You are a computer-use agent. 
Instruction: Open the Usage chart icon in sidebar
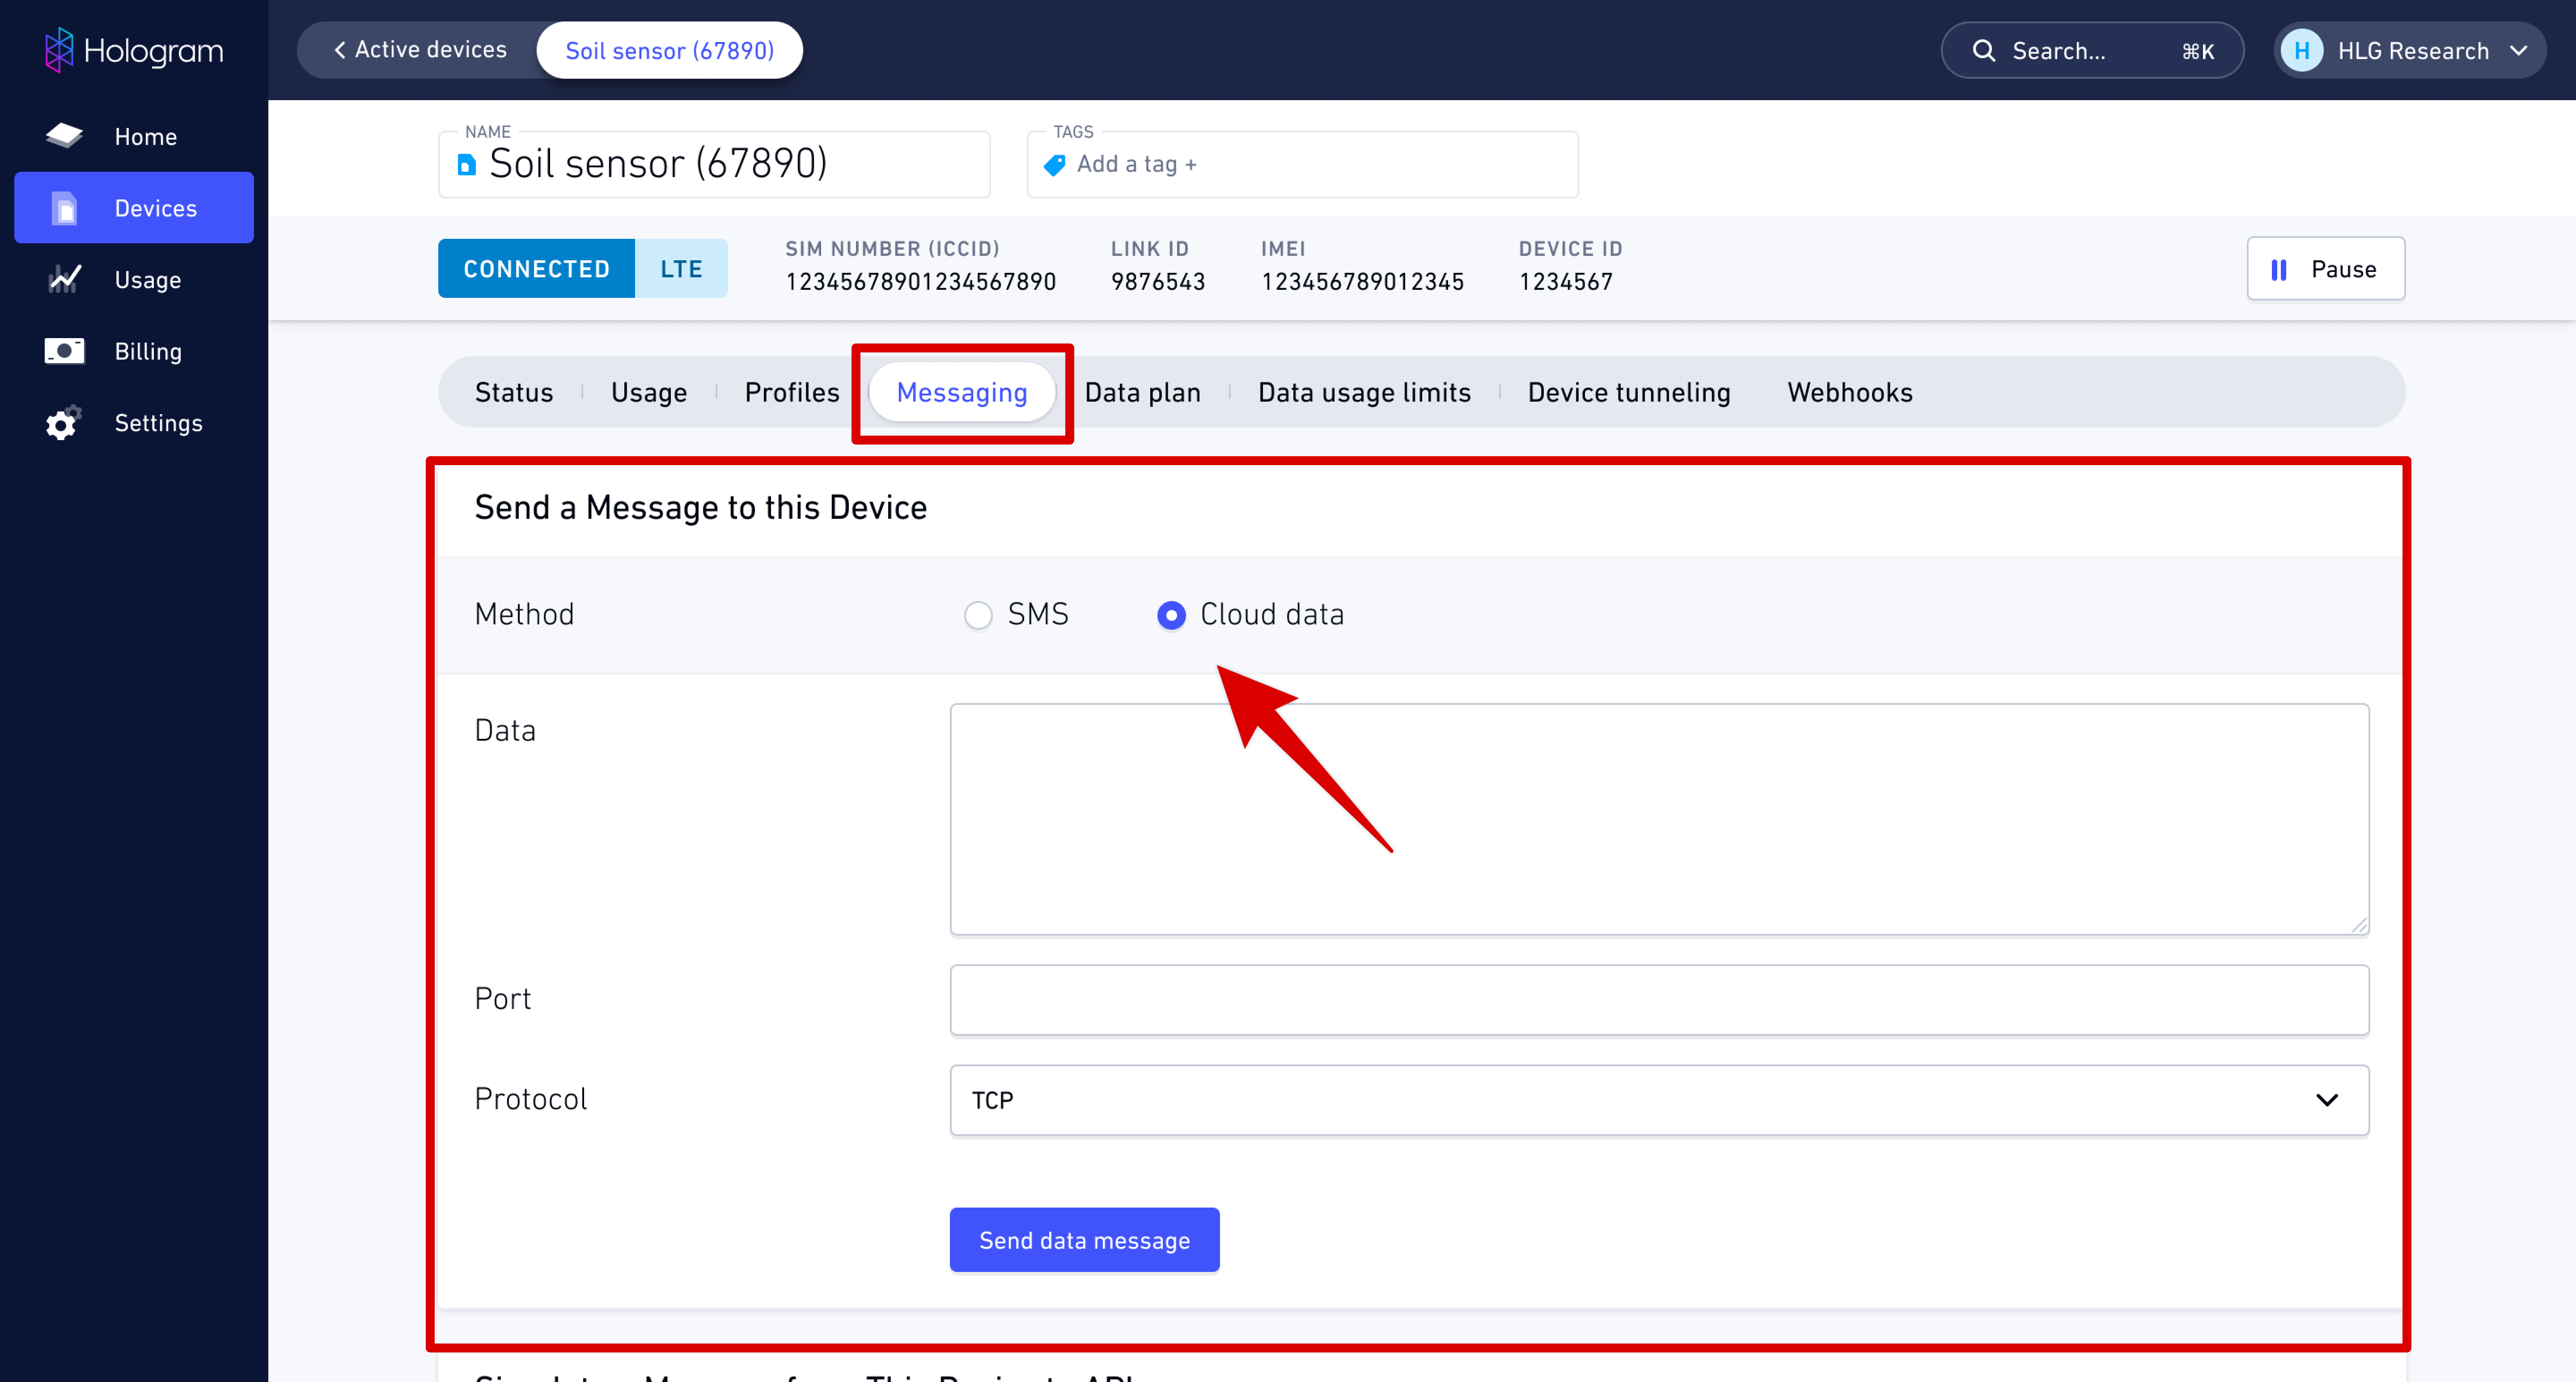coord(64,279)
